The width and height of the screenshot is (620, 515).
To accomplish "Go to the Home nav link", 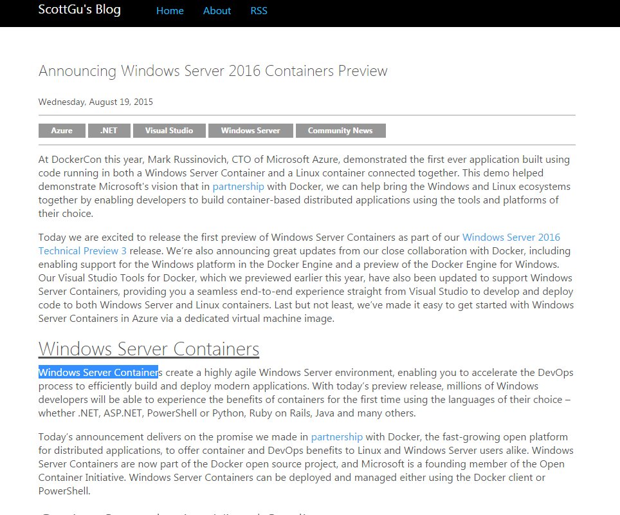I will (170, 11).
